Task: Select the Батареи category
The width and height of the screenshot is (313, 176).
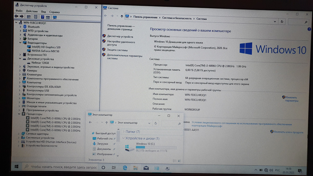Action: (33, 39)
